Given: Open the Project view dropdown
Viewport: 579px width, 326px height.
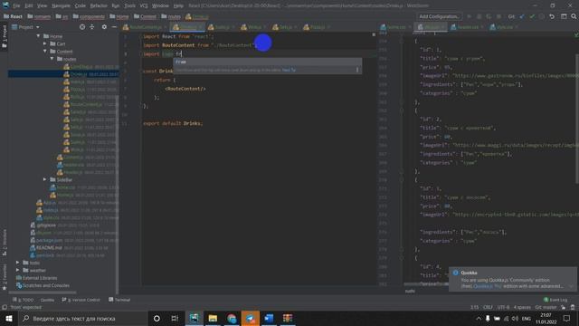Looking at the screenshot, I should point(26,27).
